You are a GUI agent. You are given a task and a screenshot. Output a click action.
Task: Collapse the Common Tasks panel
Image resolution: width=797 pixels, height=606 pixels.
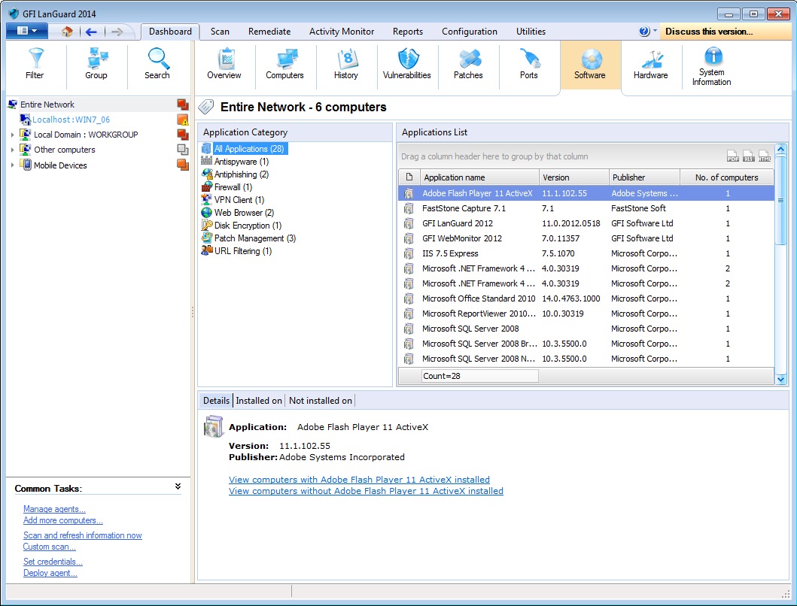[178, 486]
